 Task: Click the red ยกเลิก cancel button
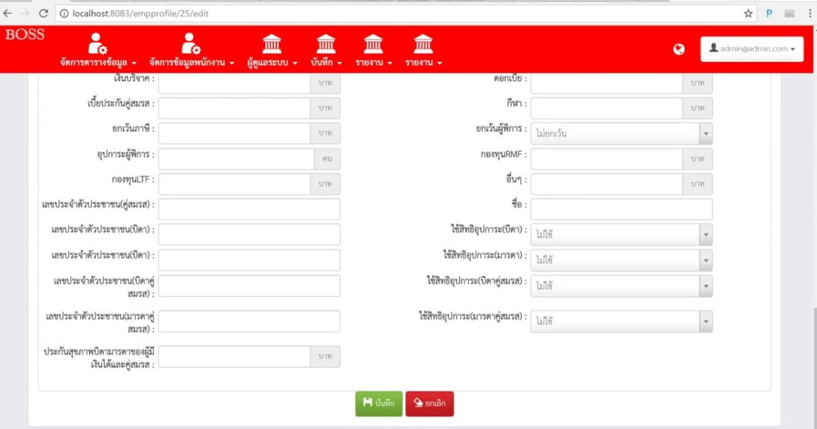pos(430,404)
